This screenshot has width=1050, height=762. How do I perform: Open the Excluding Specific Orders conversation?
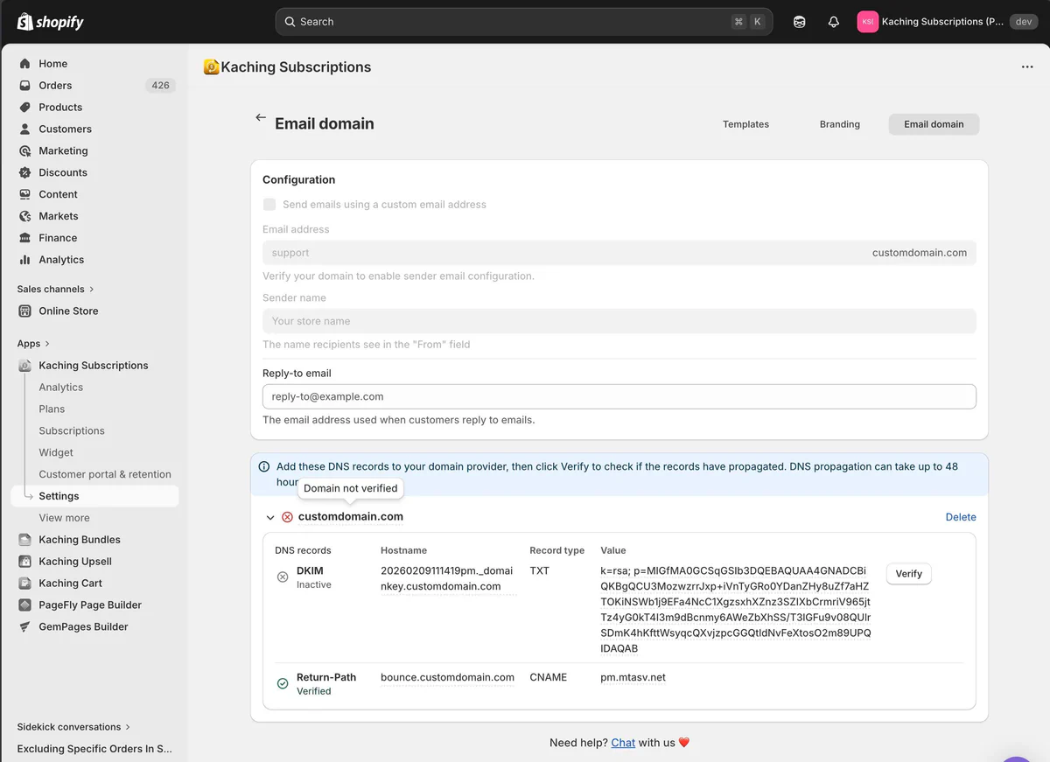click(94, 749)
